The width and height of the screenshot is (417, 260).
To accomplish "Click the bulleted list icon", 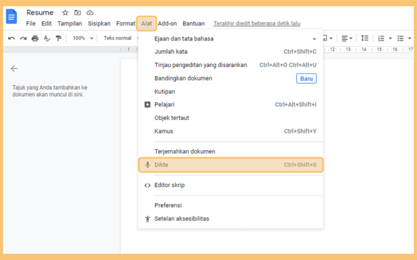I will [x=400, y=38].
